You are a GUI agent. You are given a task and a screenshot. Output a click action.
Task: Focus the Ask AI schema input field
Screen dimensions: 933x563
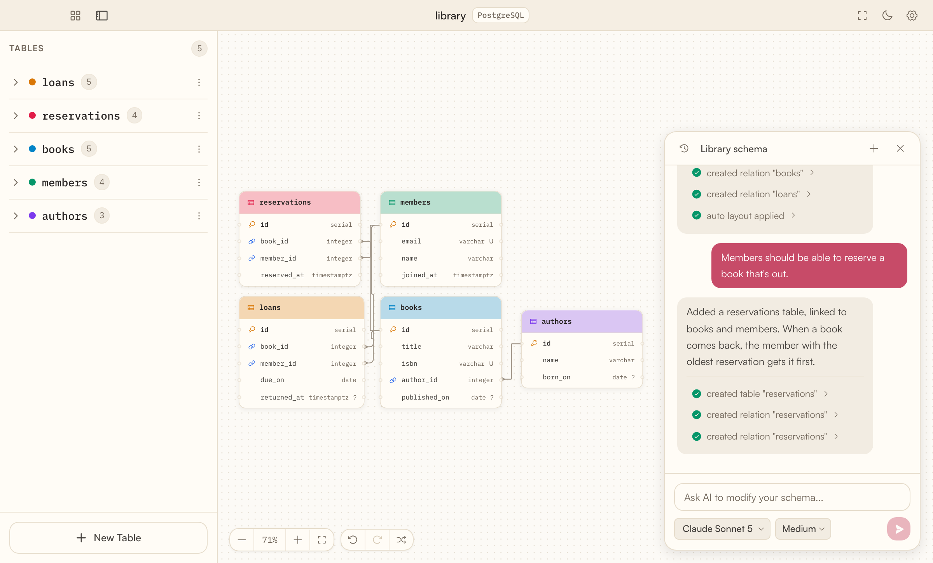792,497
